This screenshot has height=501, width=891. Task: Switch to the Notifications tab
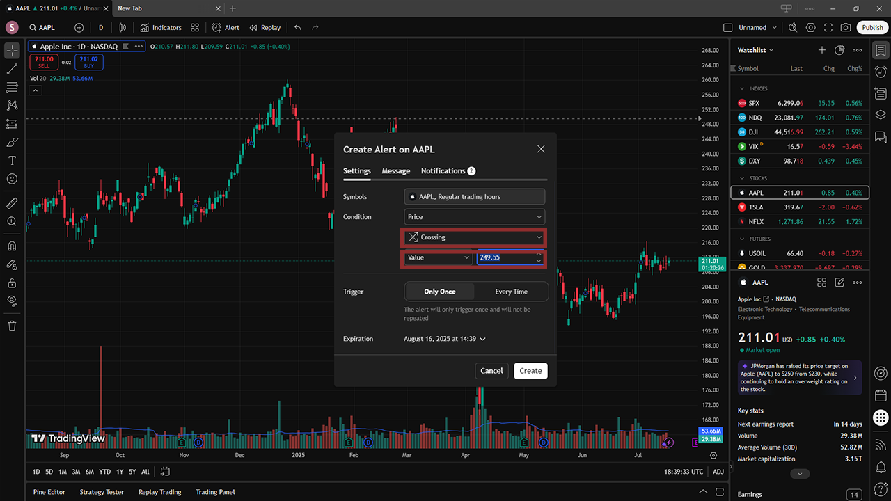[443, 171]
